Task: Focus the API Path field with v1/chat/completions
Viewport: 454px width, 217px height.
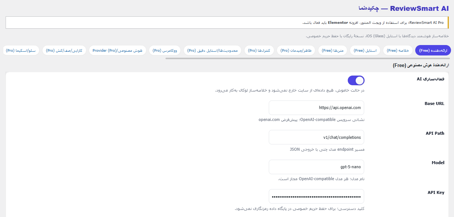Action: [316, 137]
